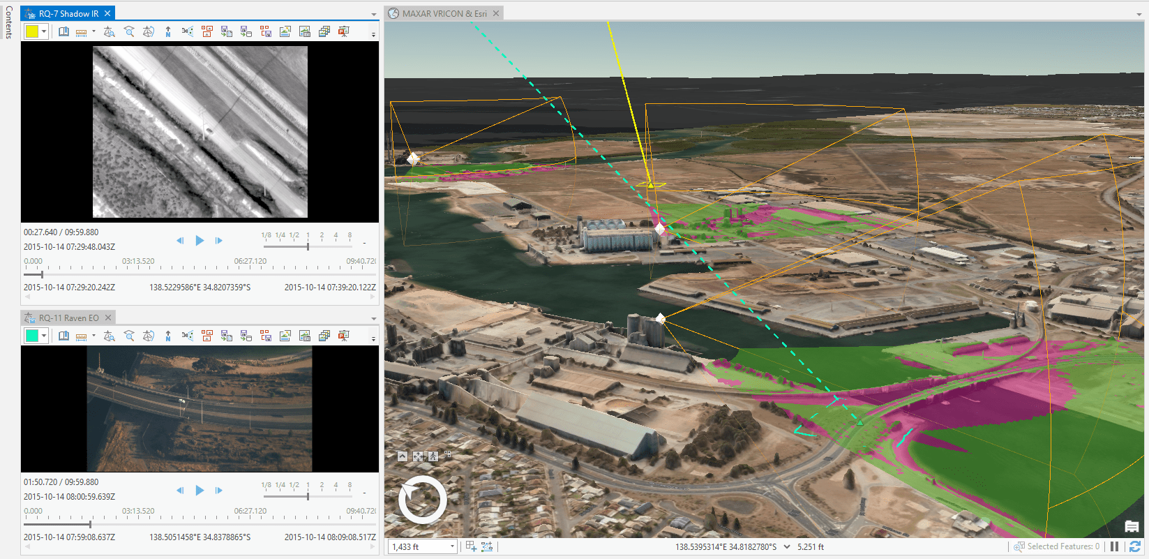Click zoom to frame in RQ-11 toolbar

click(129, 336)
